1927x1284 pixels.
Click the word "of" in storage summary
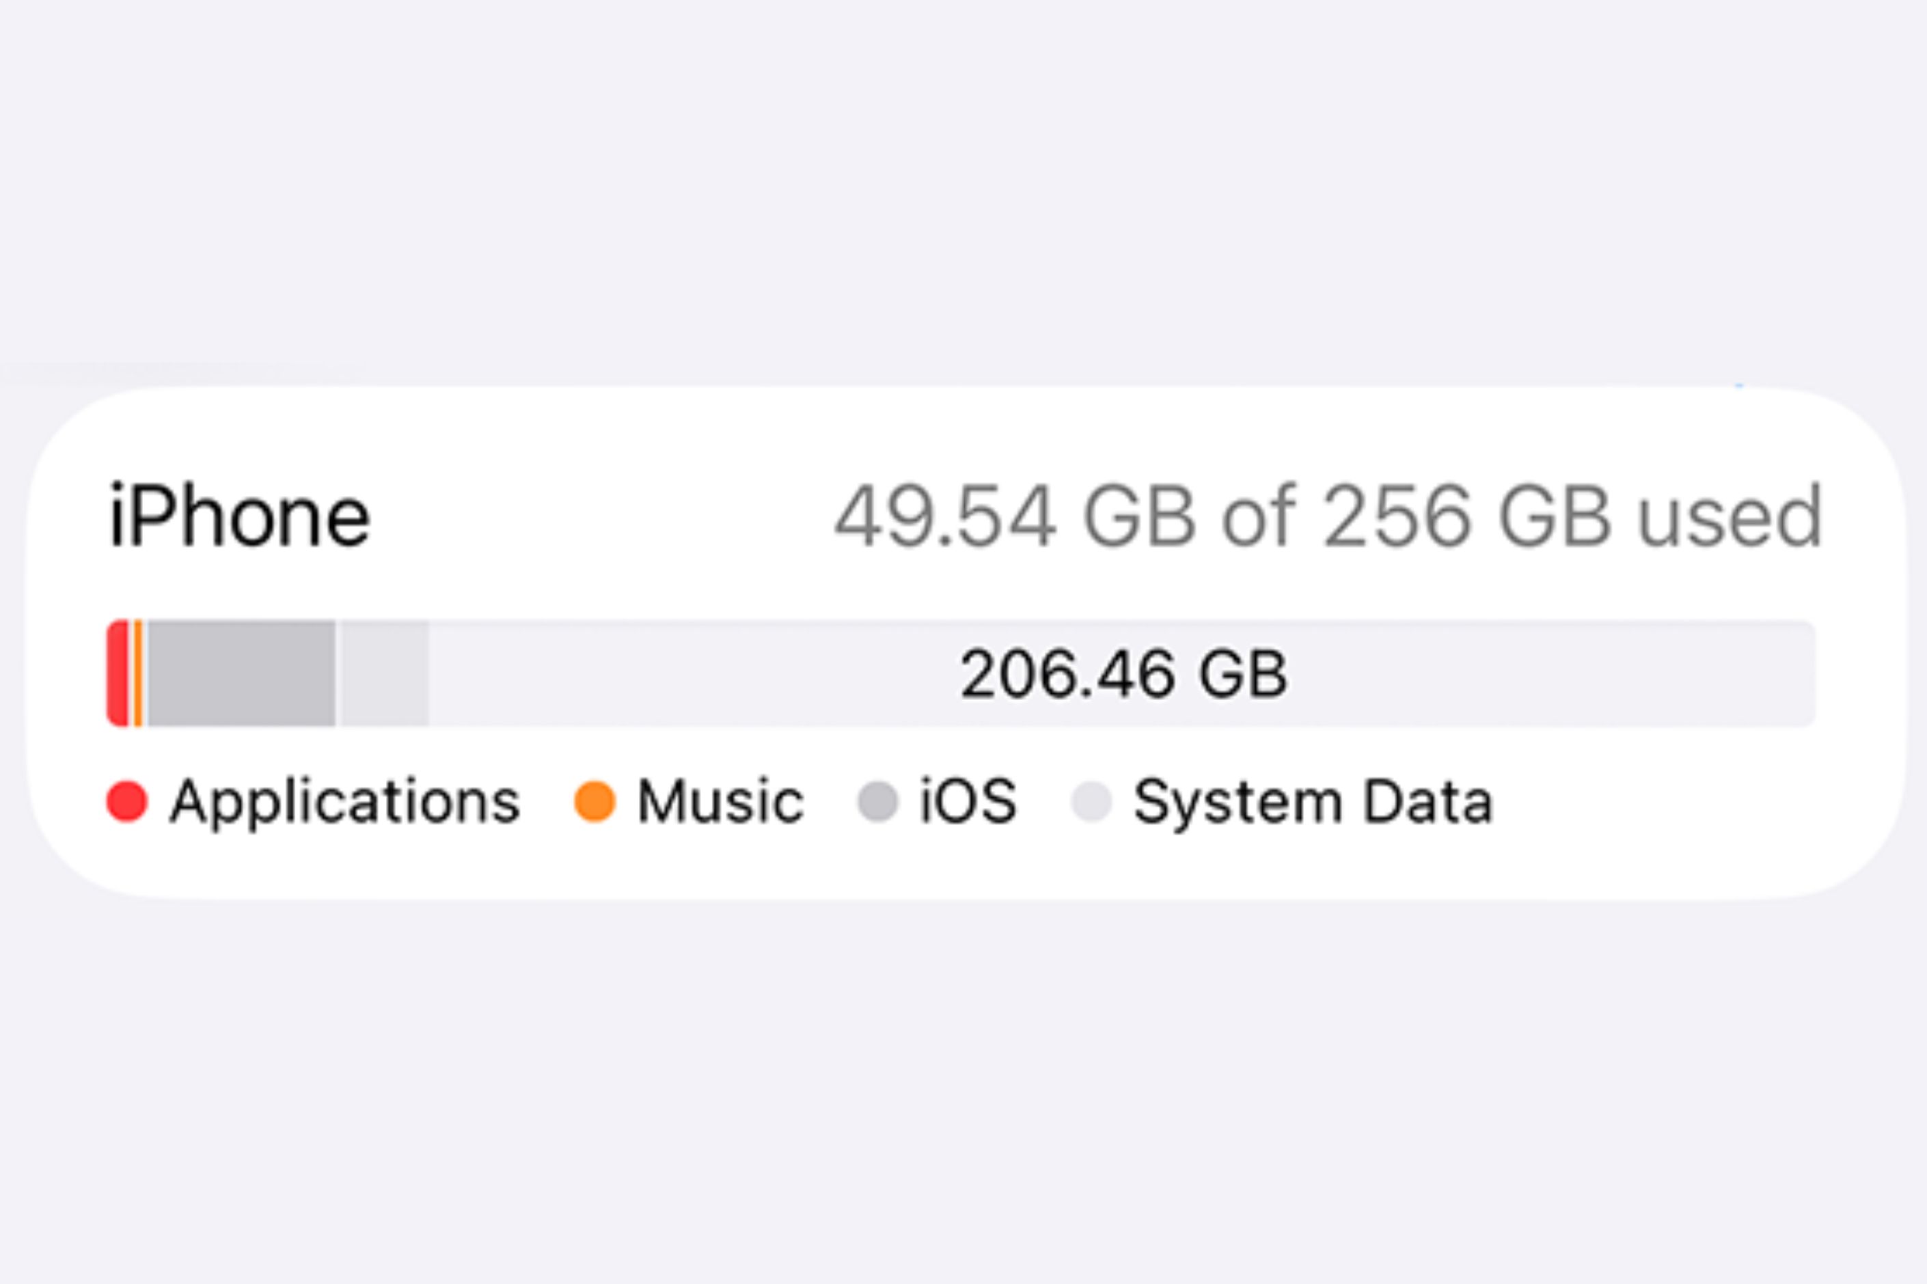tap(1259, 517)
